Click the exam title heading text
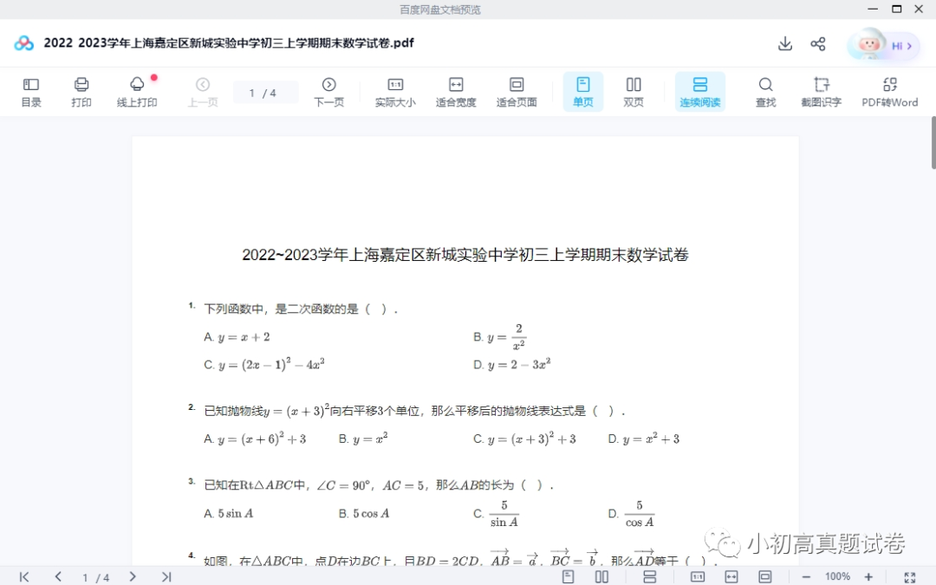The width and height of the screenshot is (936, 585). pos(465,255)
